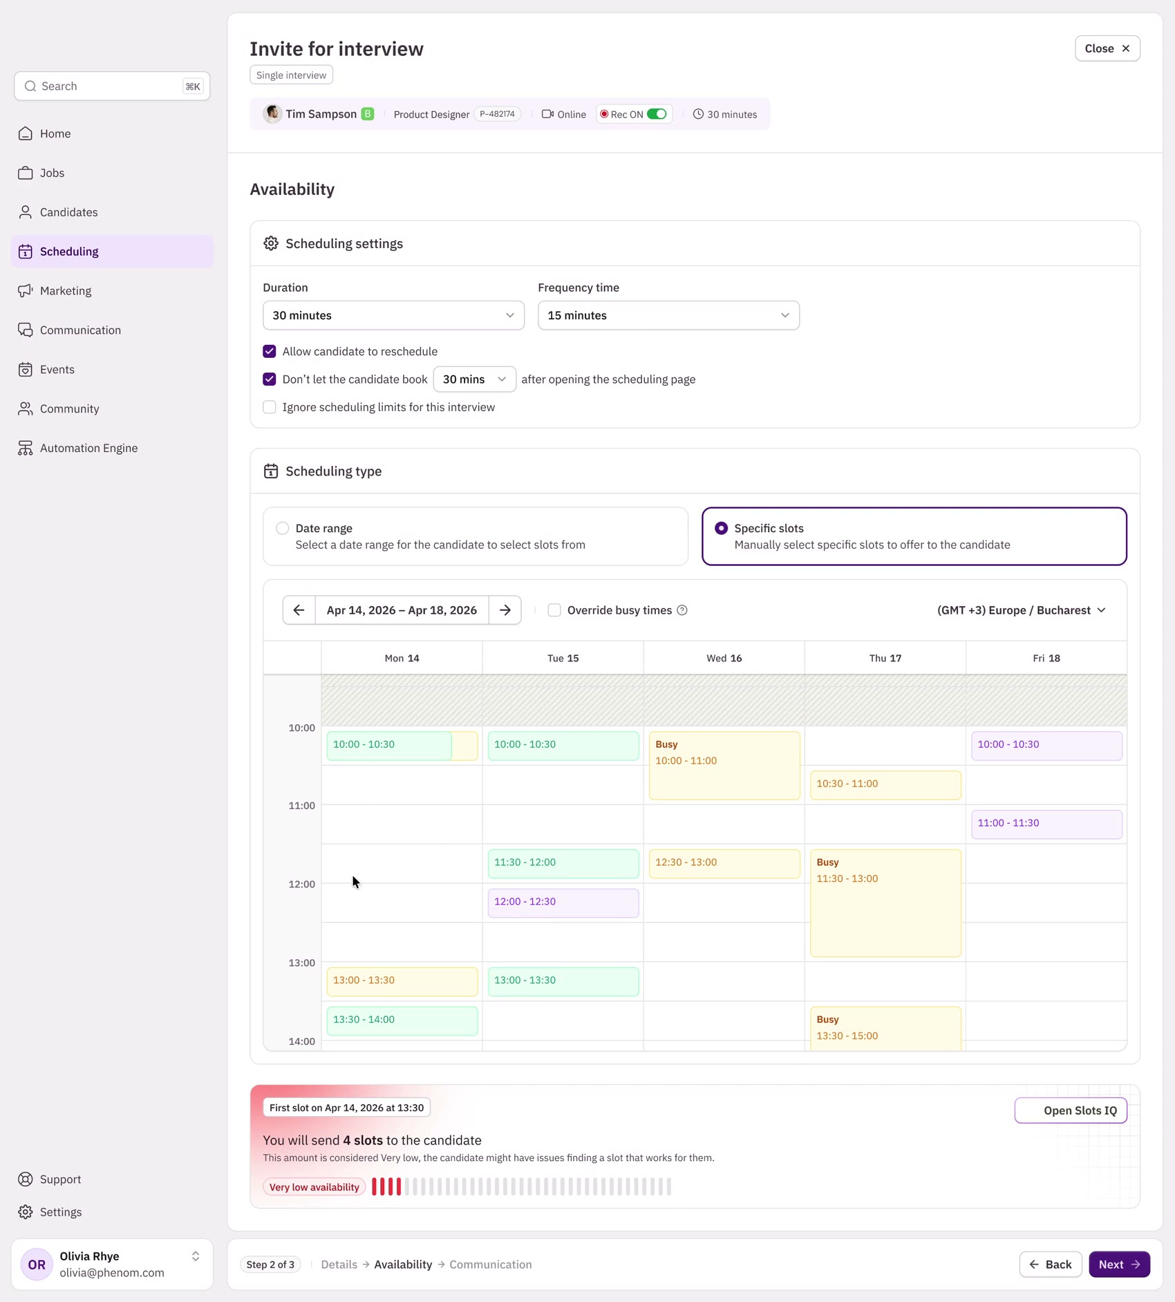Uncheck Allow candidate to reschedule

coord(270,352)
